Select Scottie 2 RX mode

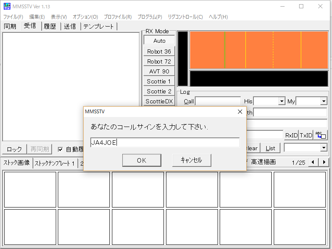tap(159, 91)
